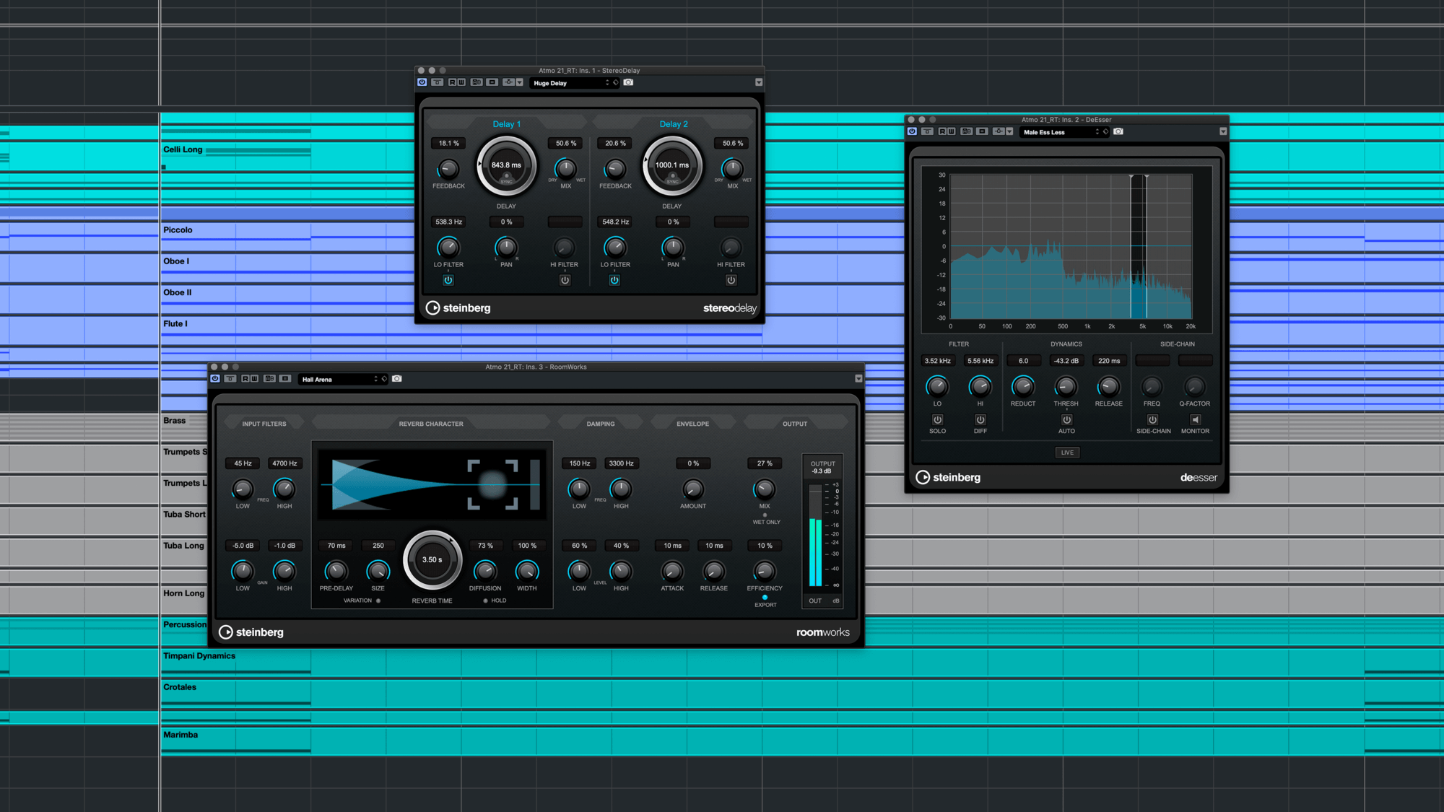Click the DeEsser camera snapshot icon
1444x812 pixels.
tap(1118, 131)
